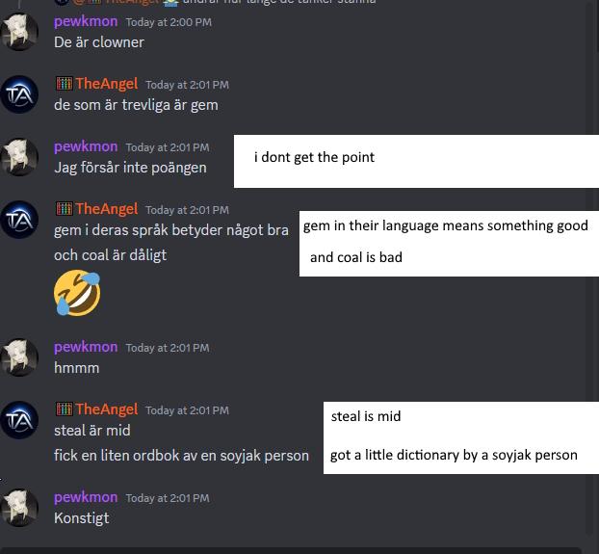Screen dimensions: 599x554
Task: Select the message "och coal är dåligt"
Action: click(110, 254)
